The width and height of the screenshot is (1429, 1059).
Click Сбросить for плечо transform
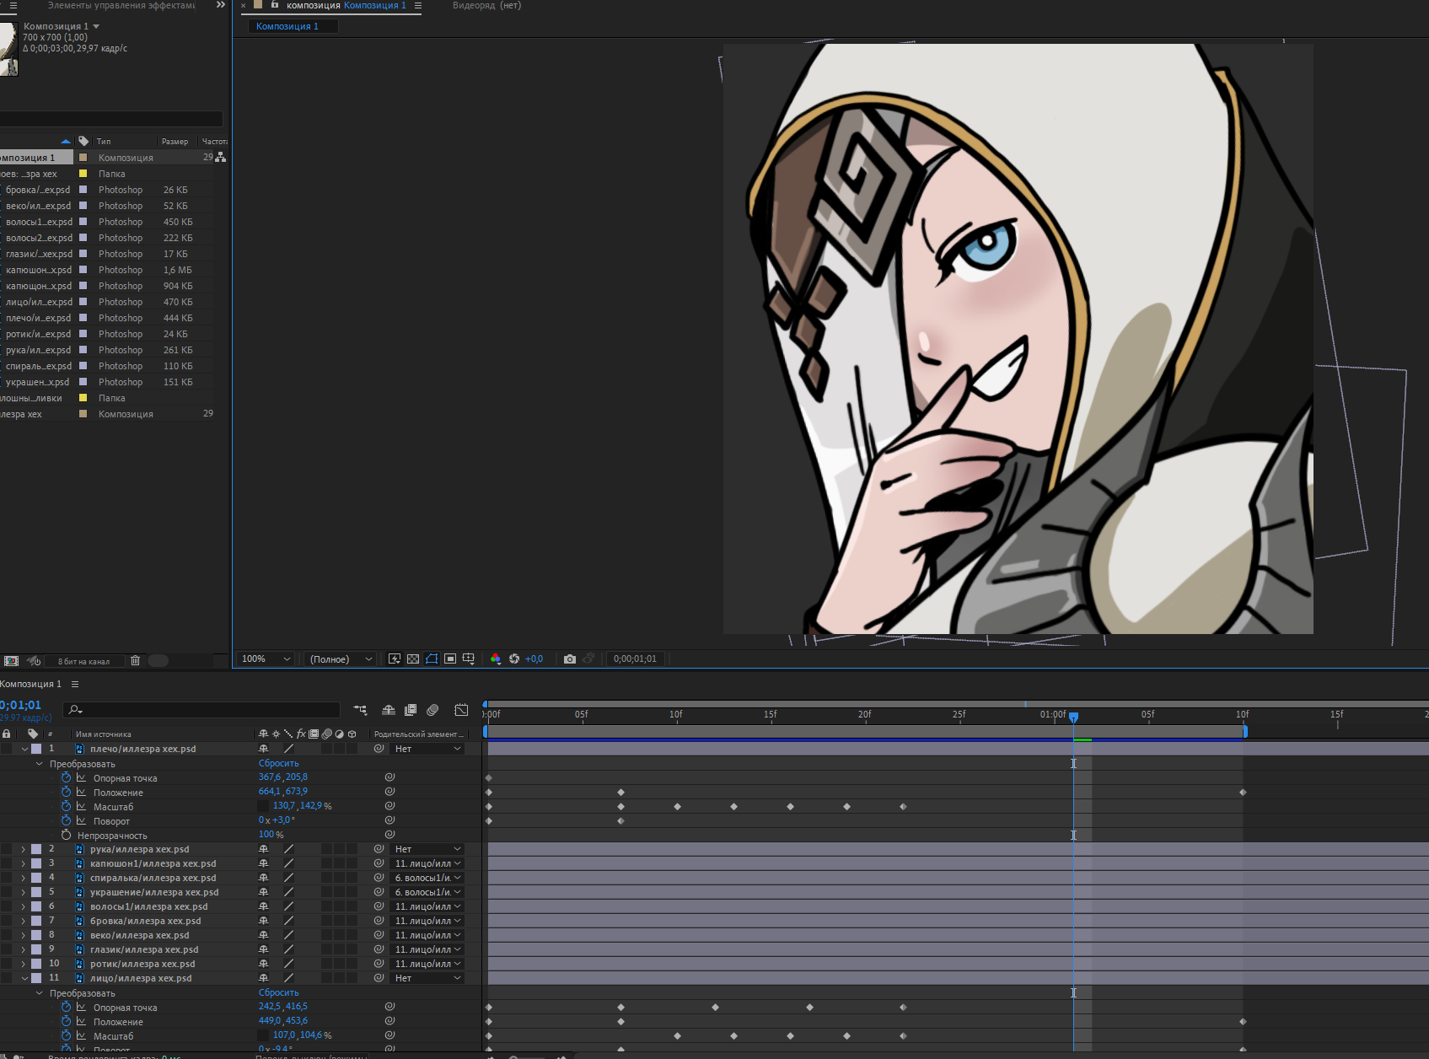[278, 763]
